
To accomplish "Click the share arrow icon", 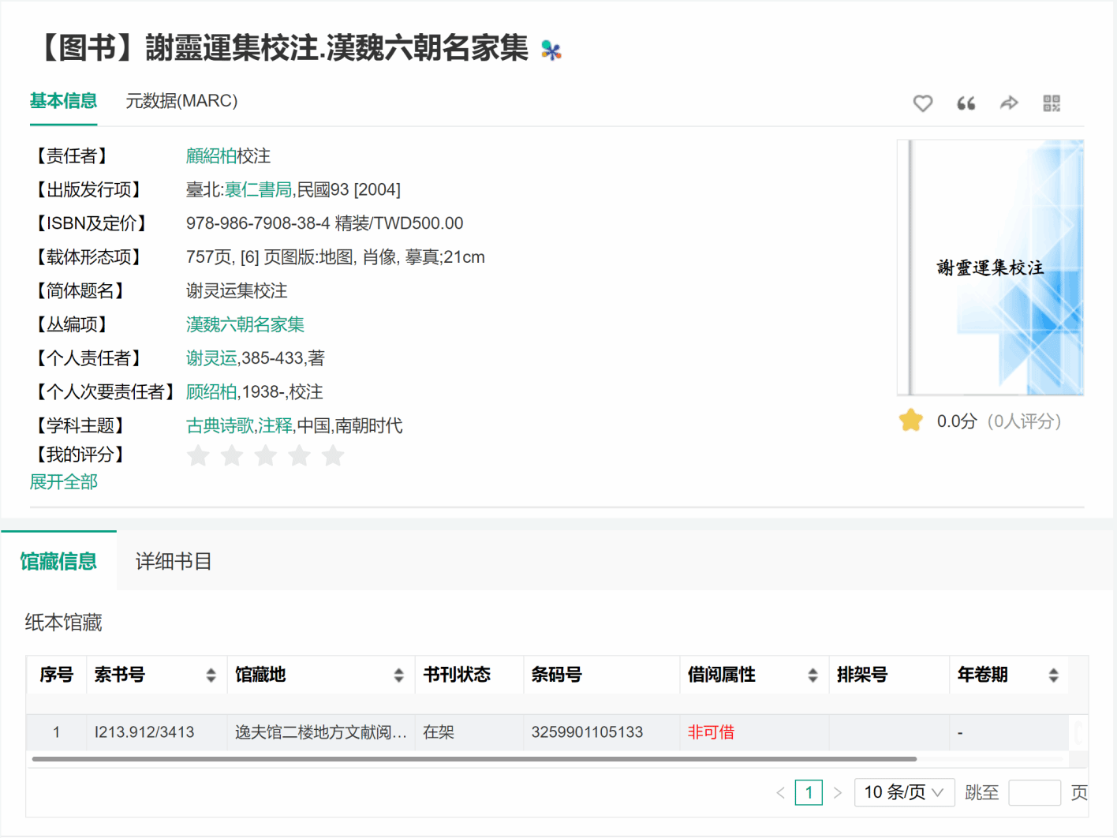I will click(1009, 103).
